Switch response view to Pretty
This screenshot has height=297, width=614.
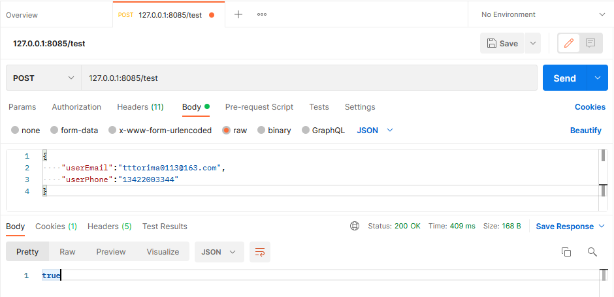(x=27, y=252)
